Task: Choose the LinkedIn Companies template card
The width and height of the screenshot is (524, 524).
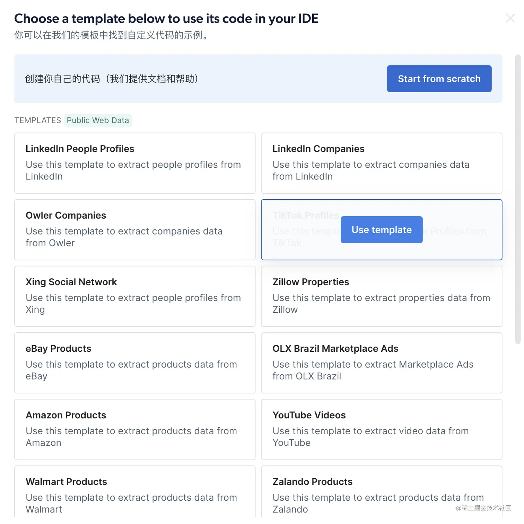Action: 381,163
